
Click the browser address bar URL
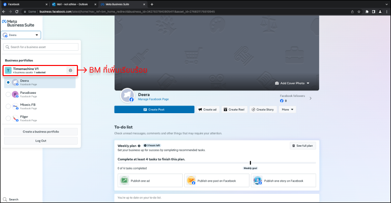pyautogui.click(x=127, y=12)
